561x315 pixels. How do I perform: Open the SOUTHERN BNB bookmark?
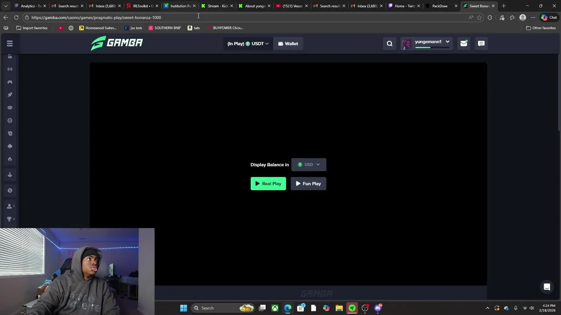(x=164, y=28)
